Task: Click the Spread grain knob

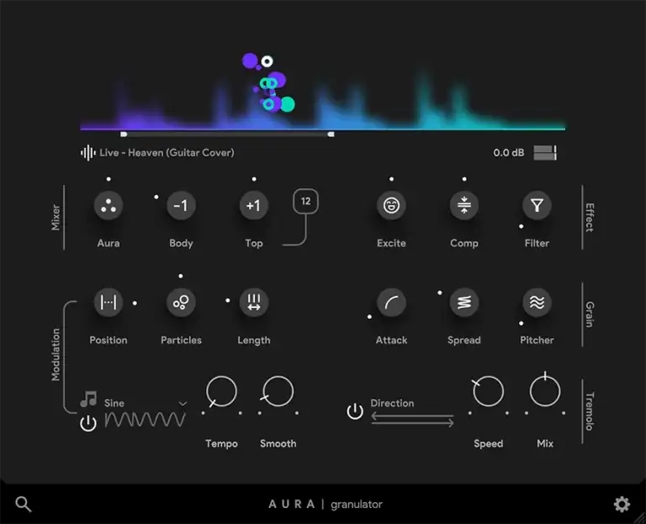Action: point(464,302)
